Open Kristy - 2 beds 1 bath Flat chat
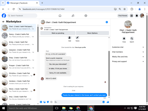 coord(18,43)
